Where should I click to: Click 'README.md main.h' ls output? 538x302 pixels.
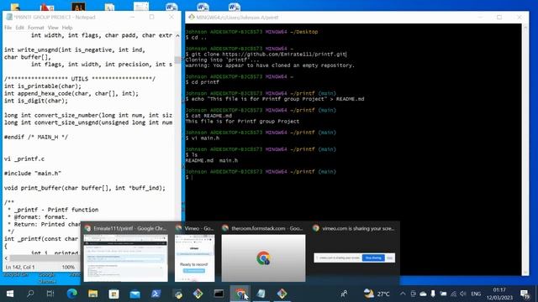point(212,160)
